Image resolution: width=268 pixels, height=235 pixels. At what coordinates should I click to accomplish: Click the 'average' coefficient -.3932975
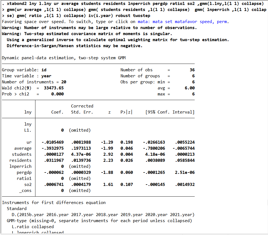pos(53,148)
